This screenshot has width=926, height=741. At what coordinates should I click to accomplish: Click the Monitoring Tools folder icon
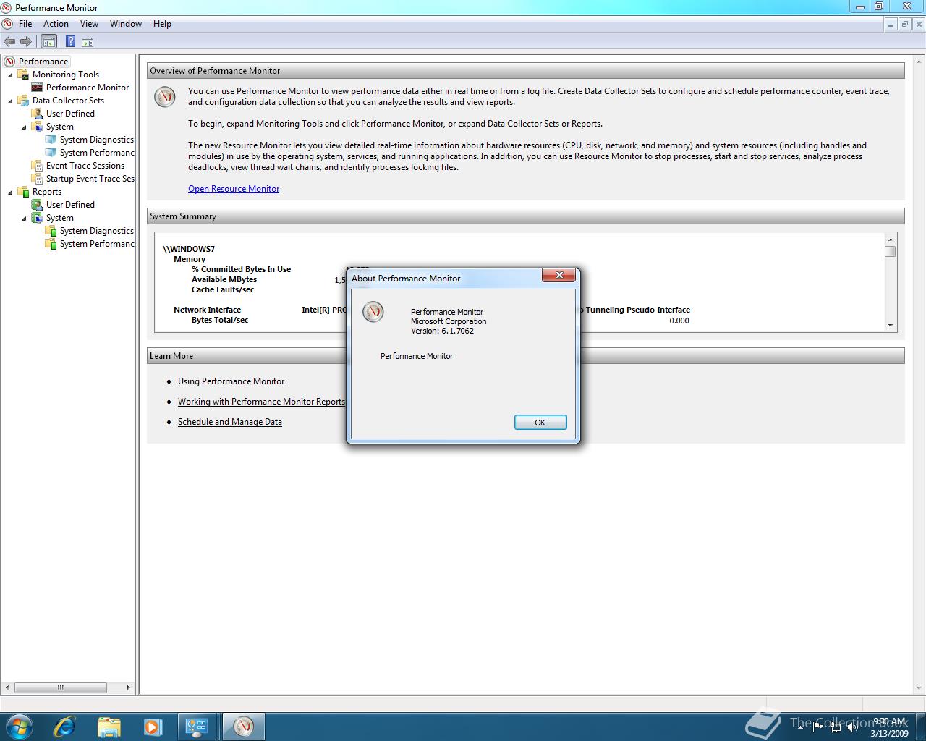[x=23, y=75]
